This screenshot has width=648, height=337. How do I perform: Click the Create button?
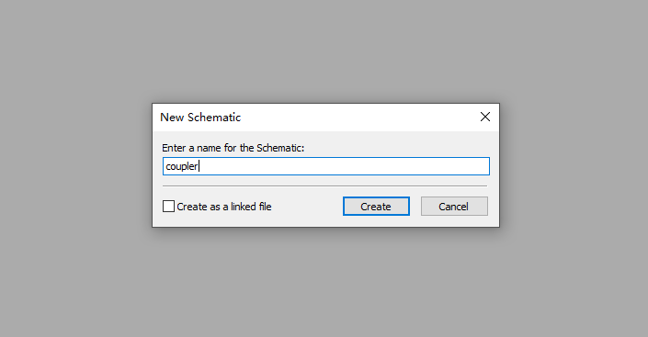coord(376,206)
